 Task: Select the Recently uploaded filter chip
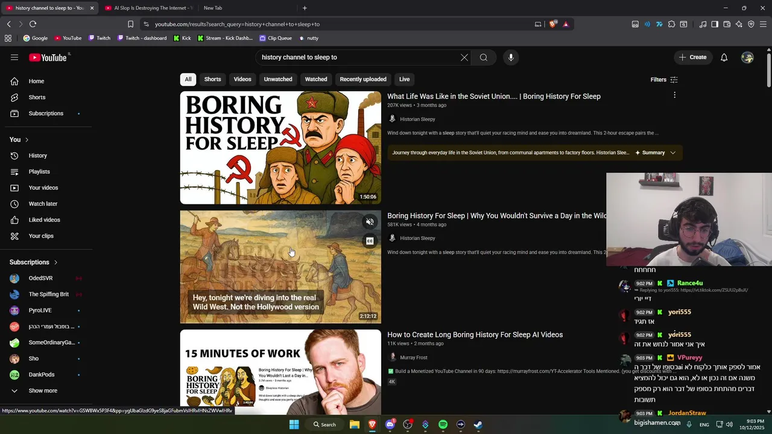[x=363, y=79]
